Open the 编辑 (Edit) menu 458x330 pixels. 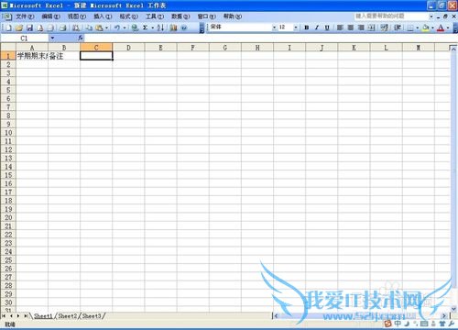(50, 16)
